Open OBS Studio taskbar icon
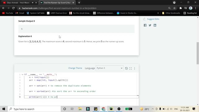 point(119,109)
